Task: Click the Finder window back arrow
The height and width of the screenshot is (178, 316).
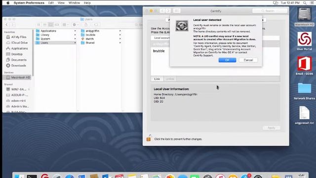Action: 6,25
